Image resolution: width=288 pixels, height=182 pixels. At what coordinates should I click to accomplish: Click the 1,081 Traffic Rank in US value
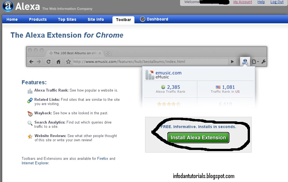(229, 87)
